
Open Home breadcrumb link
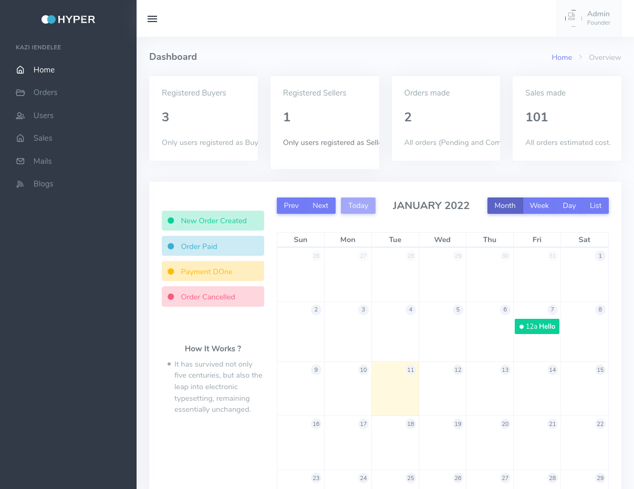coord(562,57)
